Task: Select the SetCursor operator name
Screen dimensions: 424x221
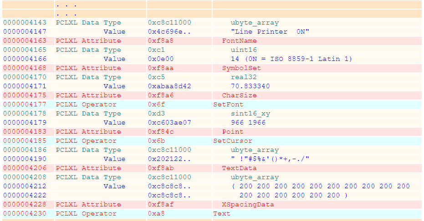Action: click(233, 141)
